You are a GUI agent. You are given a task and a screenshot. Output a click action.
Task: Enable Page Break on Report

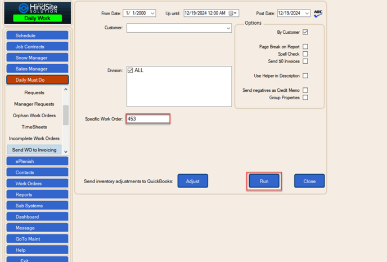pyautogui.click(x=305, y=47)
